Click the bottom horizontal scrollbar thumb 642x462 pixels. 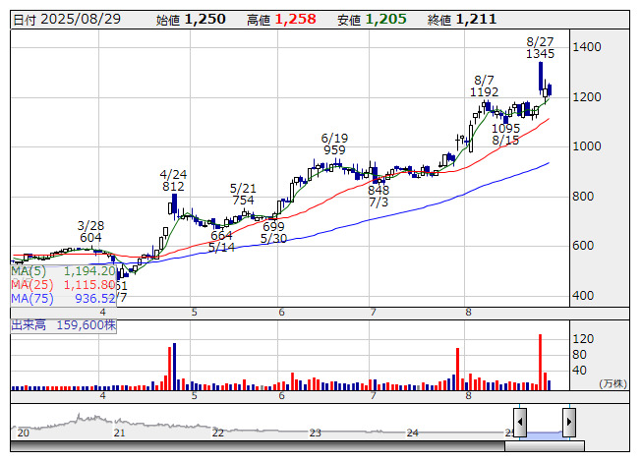(545, 446)
